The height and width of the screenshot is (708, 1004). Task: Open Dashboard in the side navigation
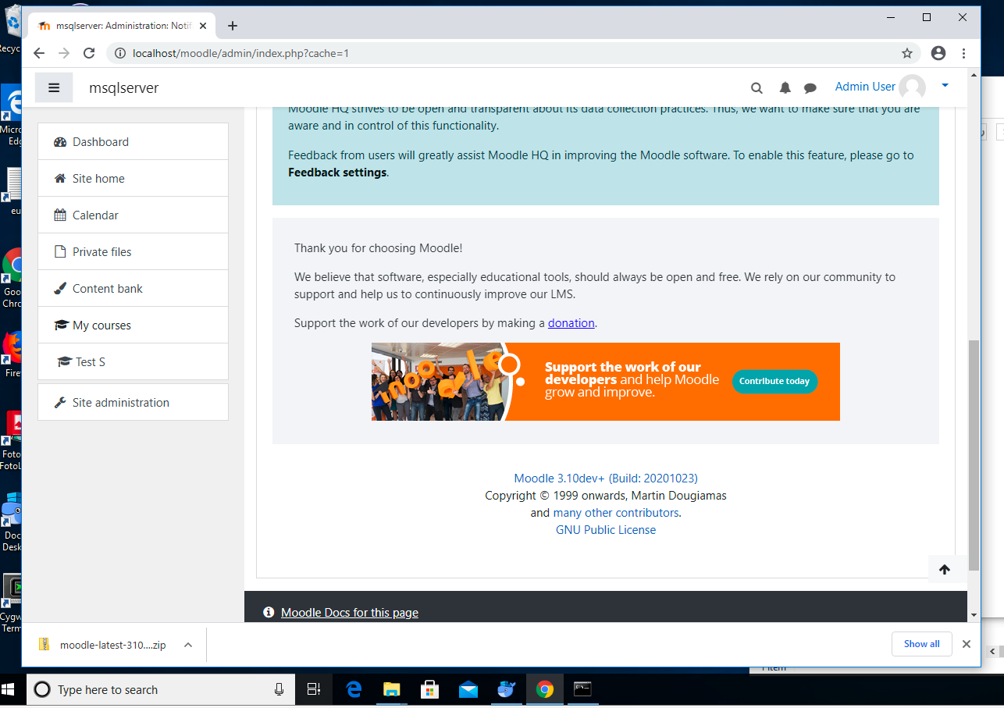tap(133, 141)
